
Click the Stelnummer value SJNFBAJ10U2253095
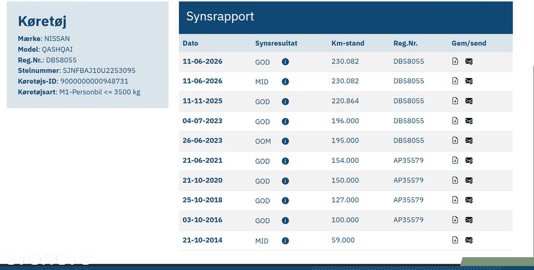99,70
